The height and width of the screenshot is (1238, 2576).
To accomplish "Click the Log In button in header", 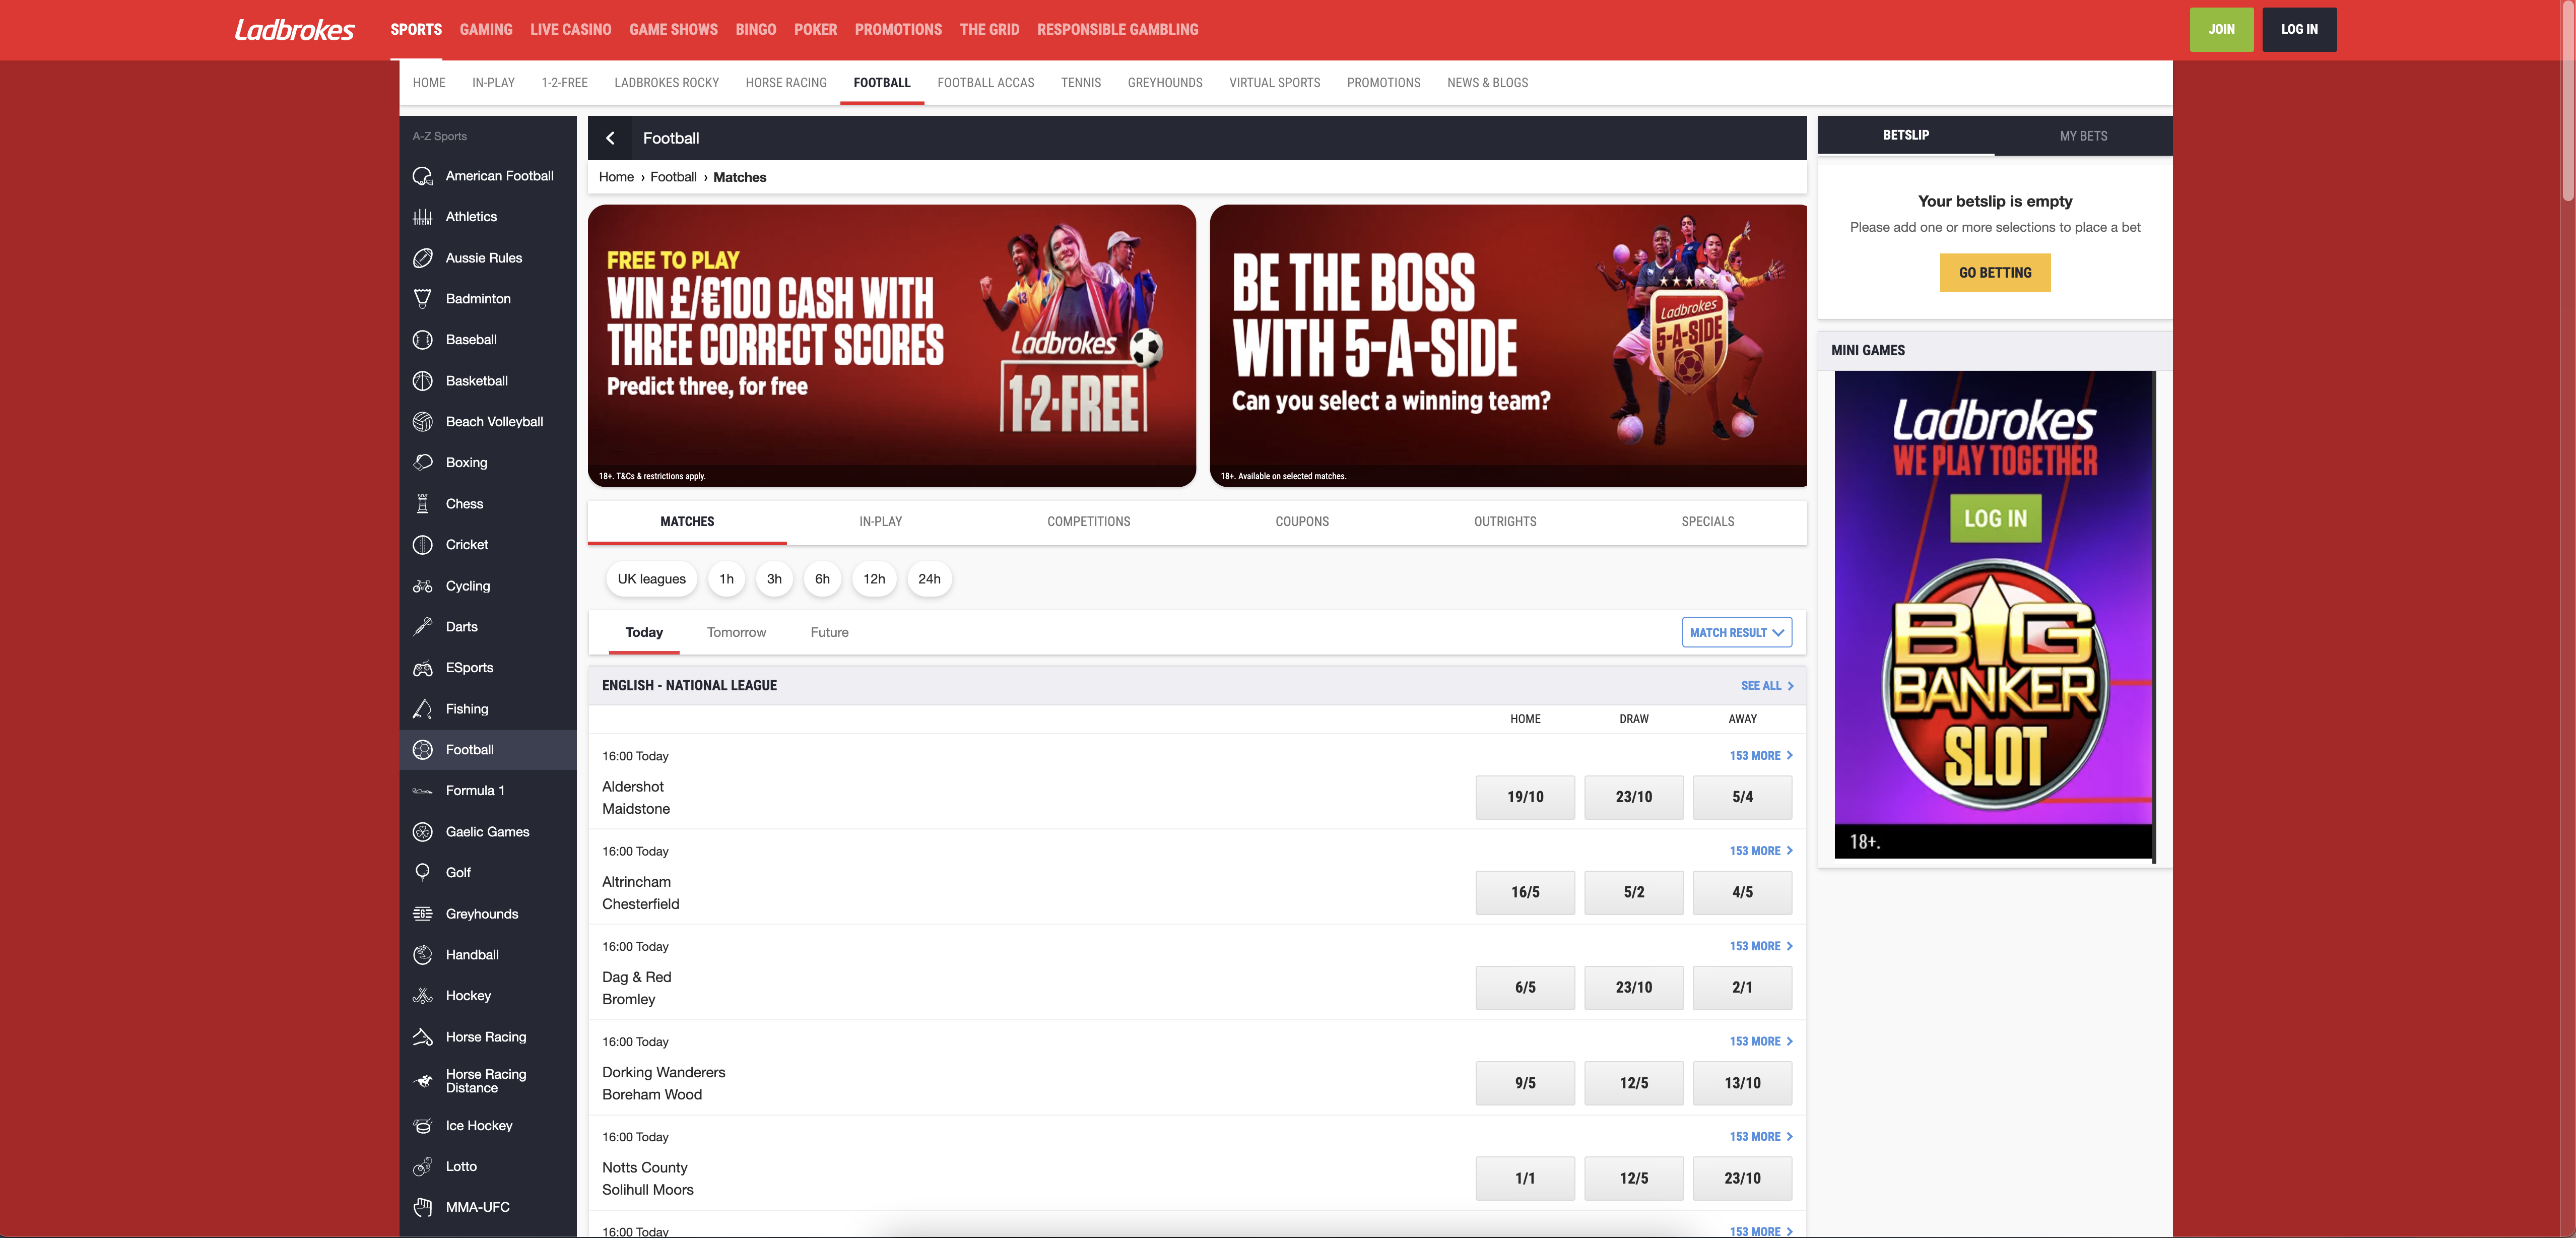I will [2299, 30].
